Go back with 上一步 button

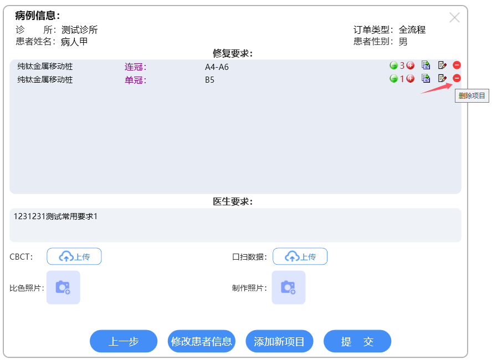[x=124, y=341]
